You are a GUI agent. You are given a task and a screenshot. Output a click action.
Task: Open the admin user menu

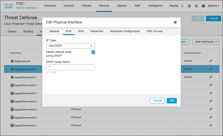coord(214,6)
